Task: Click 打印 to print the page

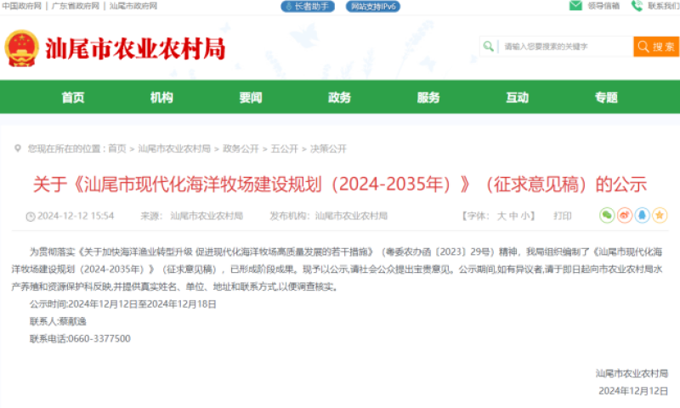Action: tap(563, 216)
